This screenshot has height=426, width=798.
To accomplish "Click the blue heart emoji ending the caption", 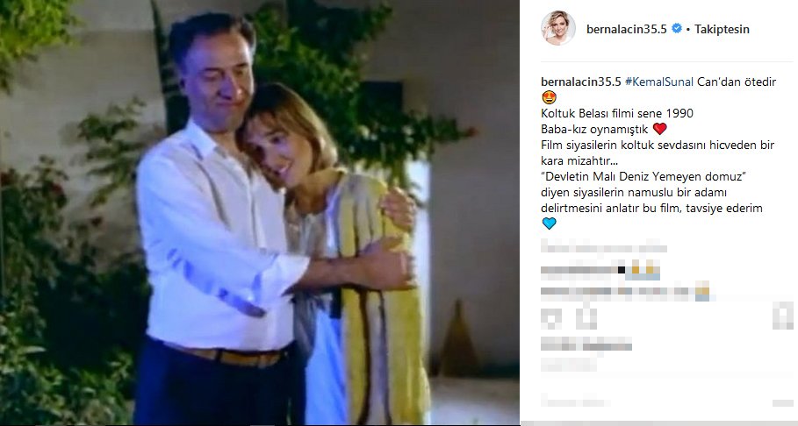I will [550, 224].
